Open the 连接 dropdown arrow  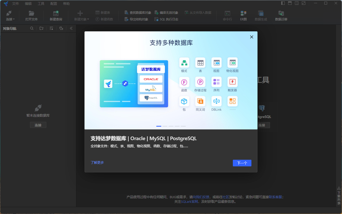point(14,19)
